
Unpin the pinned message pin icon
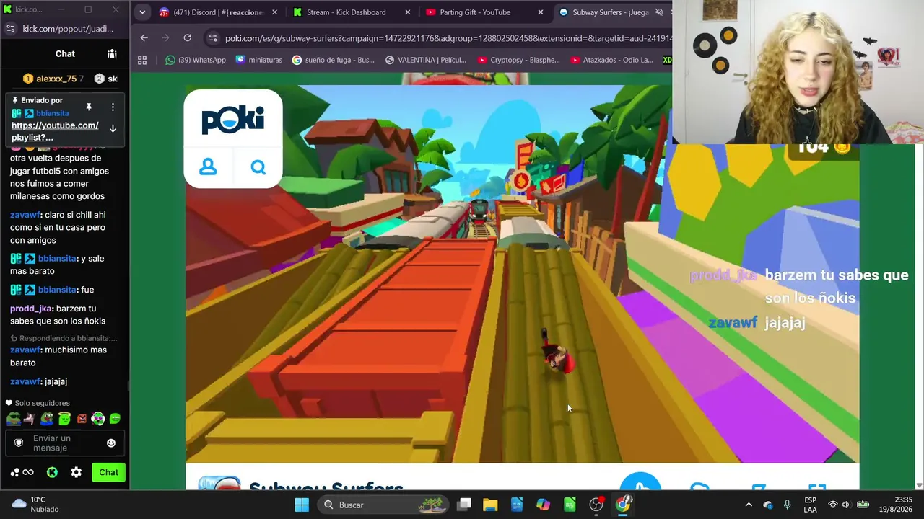click(89, 107)
